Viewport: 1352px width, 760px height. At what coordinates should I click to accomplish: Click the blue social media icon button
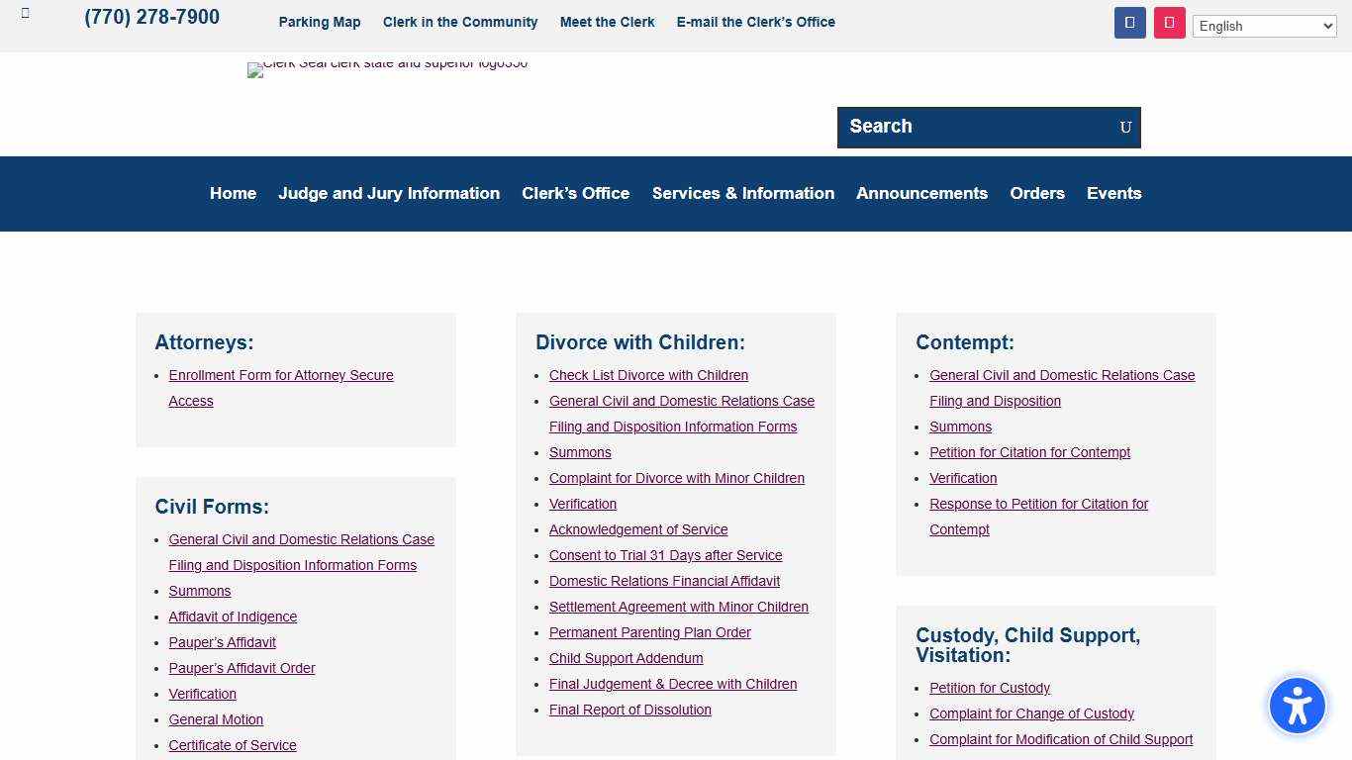tap(1129, 23)
